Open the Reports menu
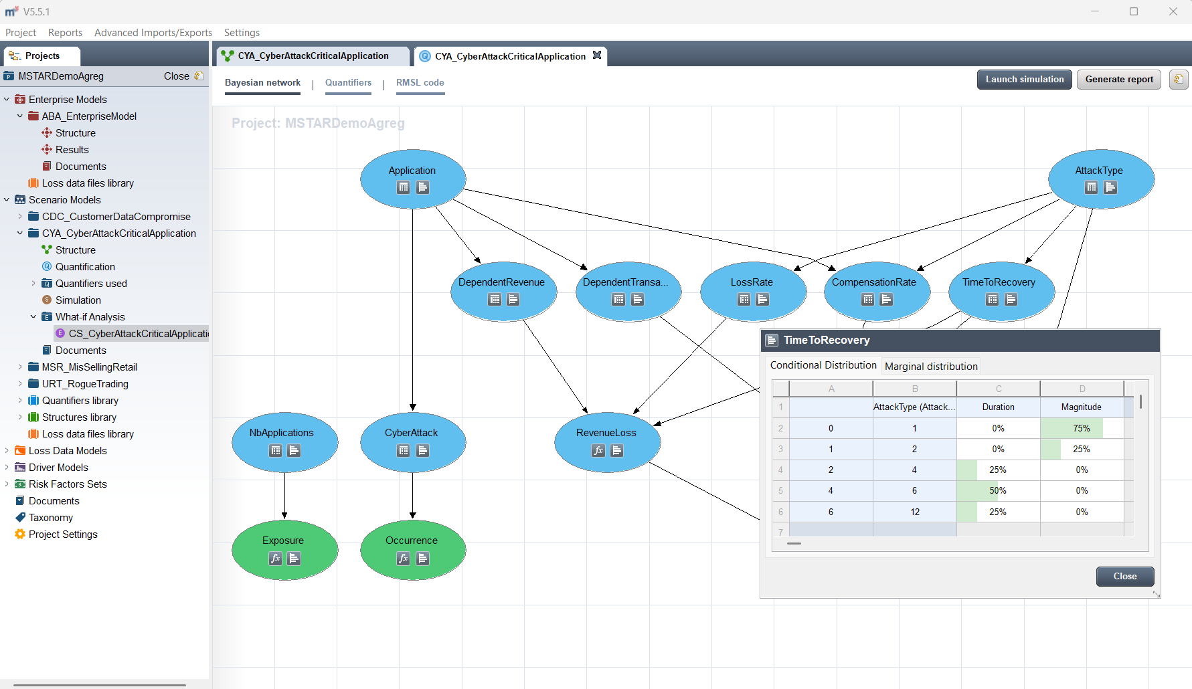This screenshot has height=689, width=1192. (65, 33)
